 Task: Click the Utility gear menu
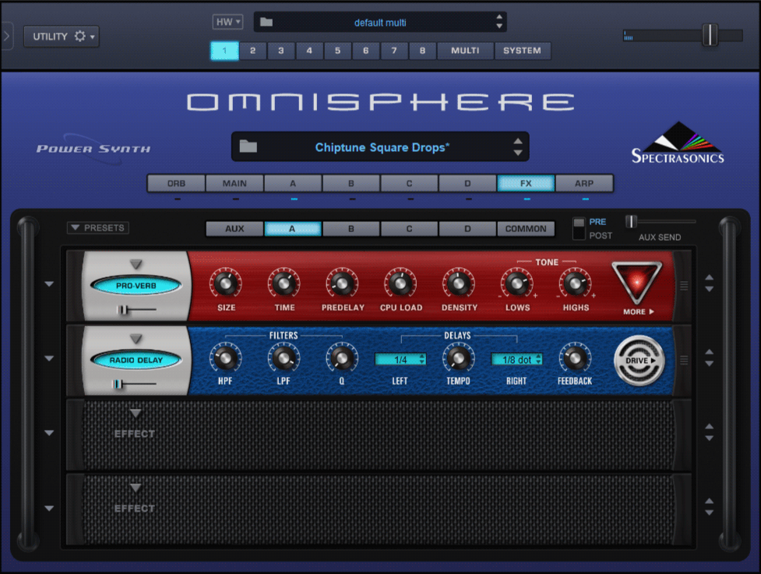pos(62,37)
